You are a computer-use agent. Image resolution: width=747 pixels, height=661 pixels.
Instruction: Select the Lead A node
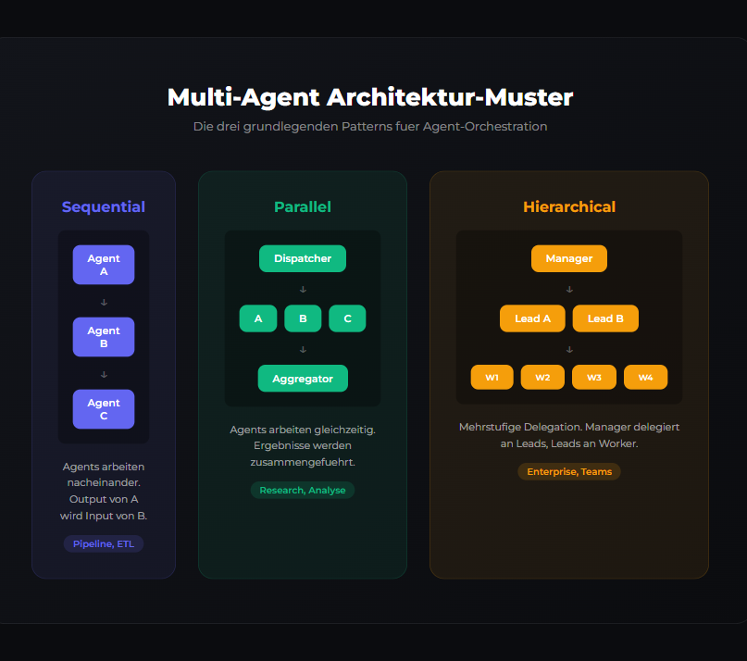click(x=533, y=318)
